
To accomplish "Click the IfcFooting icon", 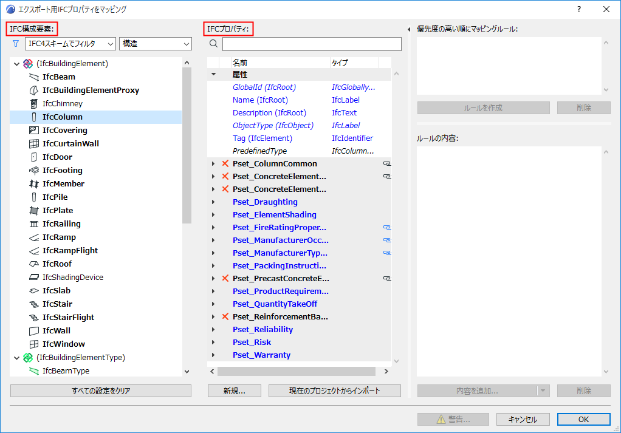I will [x=34, y=171].
